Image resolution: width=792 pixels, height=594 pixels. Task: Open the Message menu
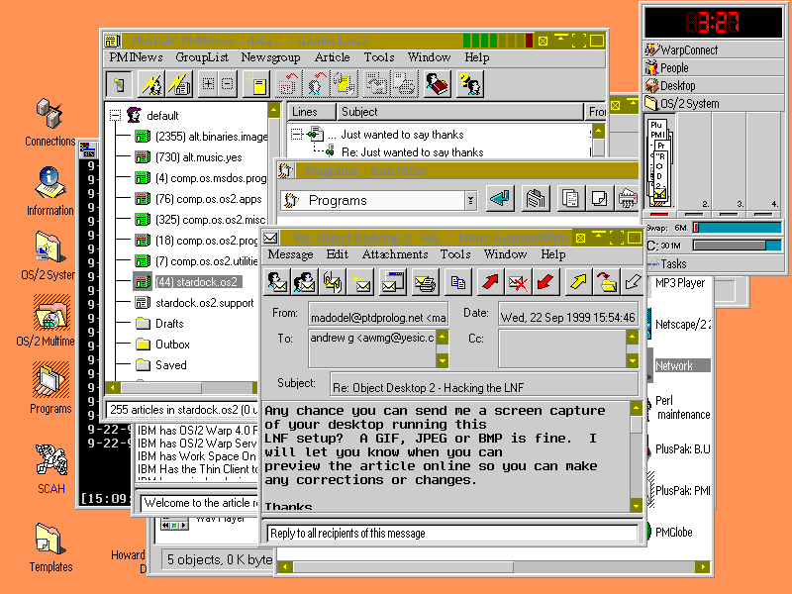pos(290,254)
